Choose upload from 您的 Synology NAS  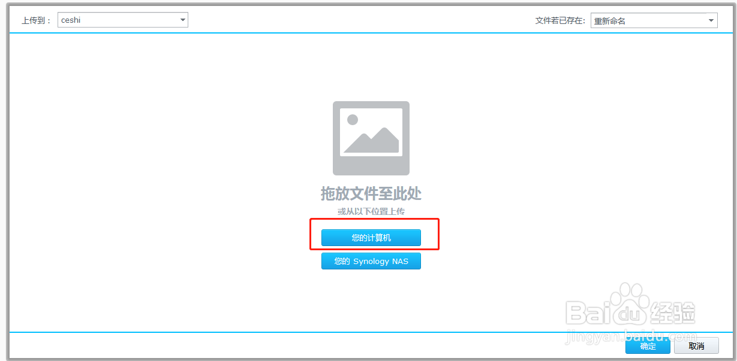point(371,261)
